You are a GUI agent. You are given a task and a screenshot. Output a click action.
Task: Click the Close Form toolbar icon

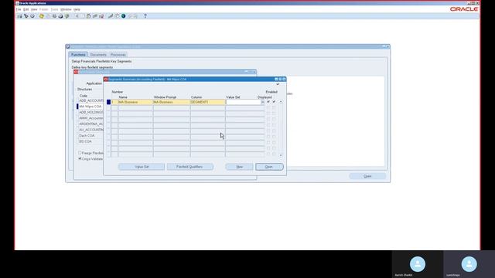67,15
